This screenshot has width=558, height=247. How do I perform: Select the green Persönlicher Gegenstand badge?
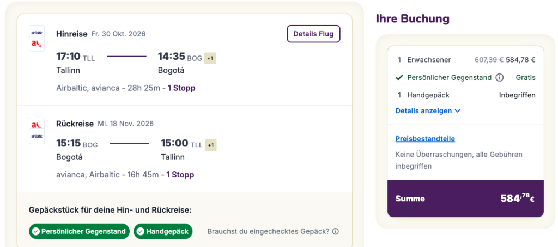pos(80,231)
